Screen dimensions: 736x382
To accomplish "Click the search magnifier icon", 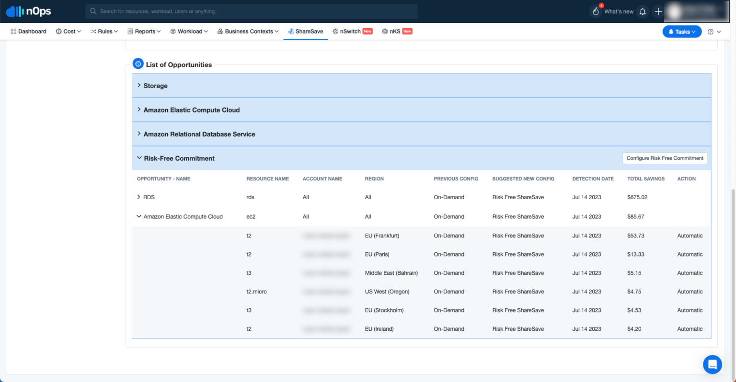I will point(93,11).
